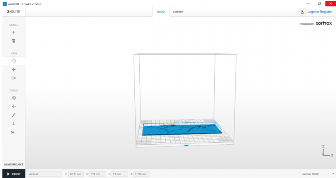Open the Zortrax M200 printer dropdown

point(318,174)
